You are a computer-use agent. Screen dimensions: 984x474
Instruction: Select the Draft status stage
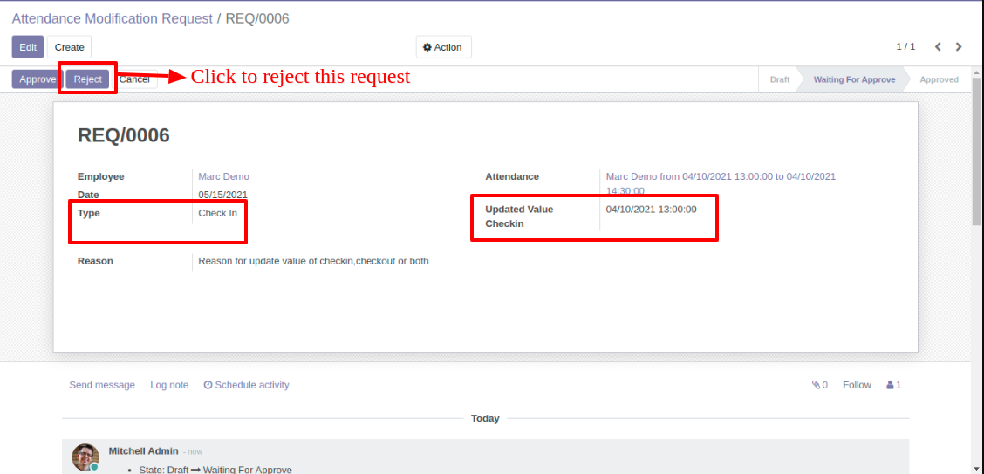coord(779,79)
